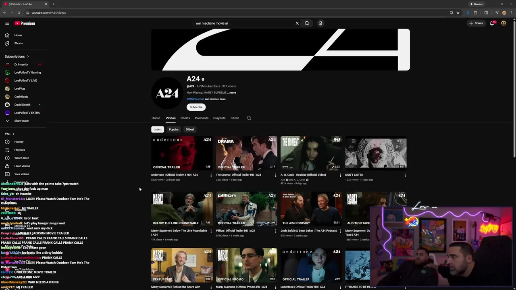The width and height of the screenshot is (516, 290).
Task: Switch to channel Shorts tab
Action: 185,118
